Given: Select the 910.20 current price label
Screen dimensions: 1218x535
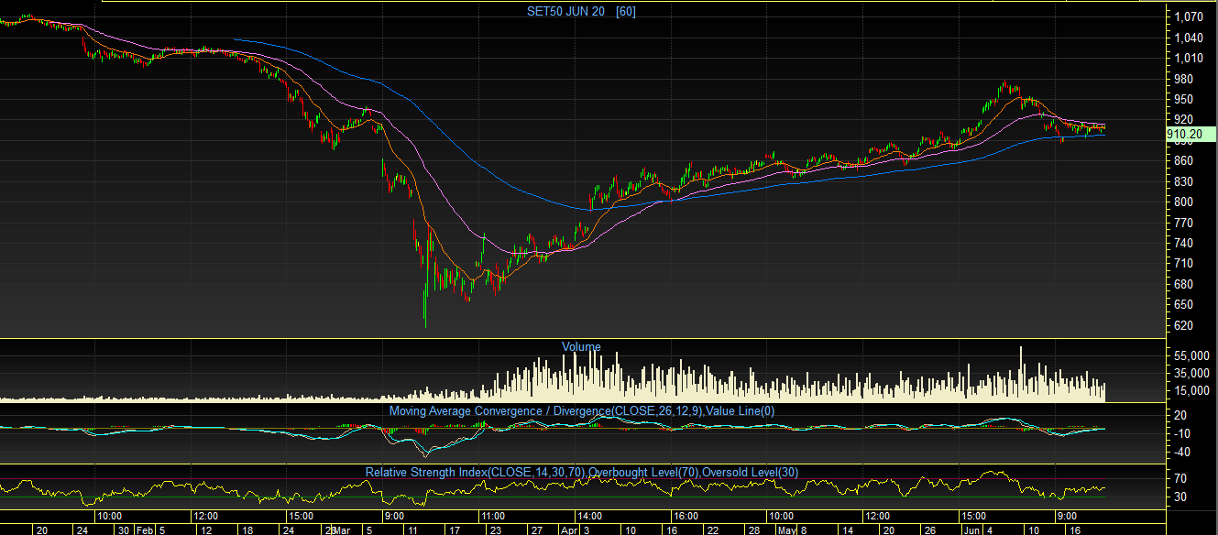Looking at the screenshot, I should 1190,134.
